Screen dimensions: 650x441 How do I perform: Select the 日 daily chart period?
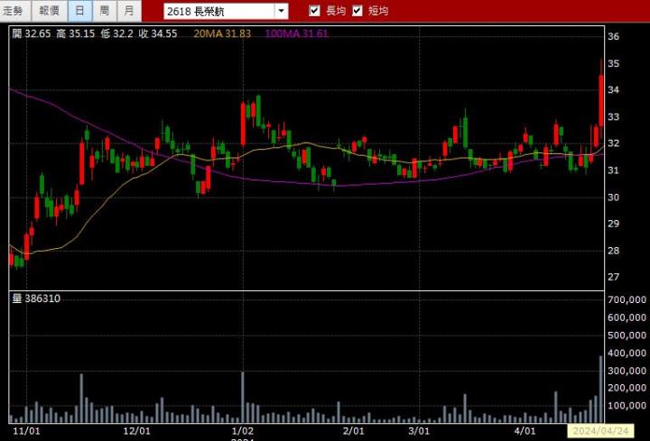point(79,11)
